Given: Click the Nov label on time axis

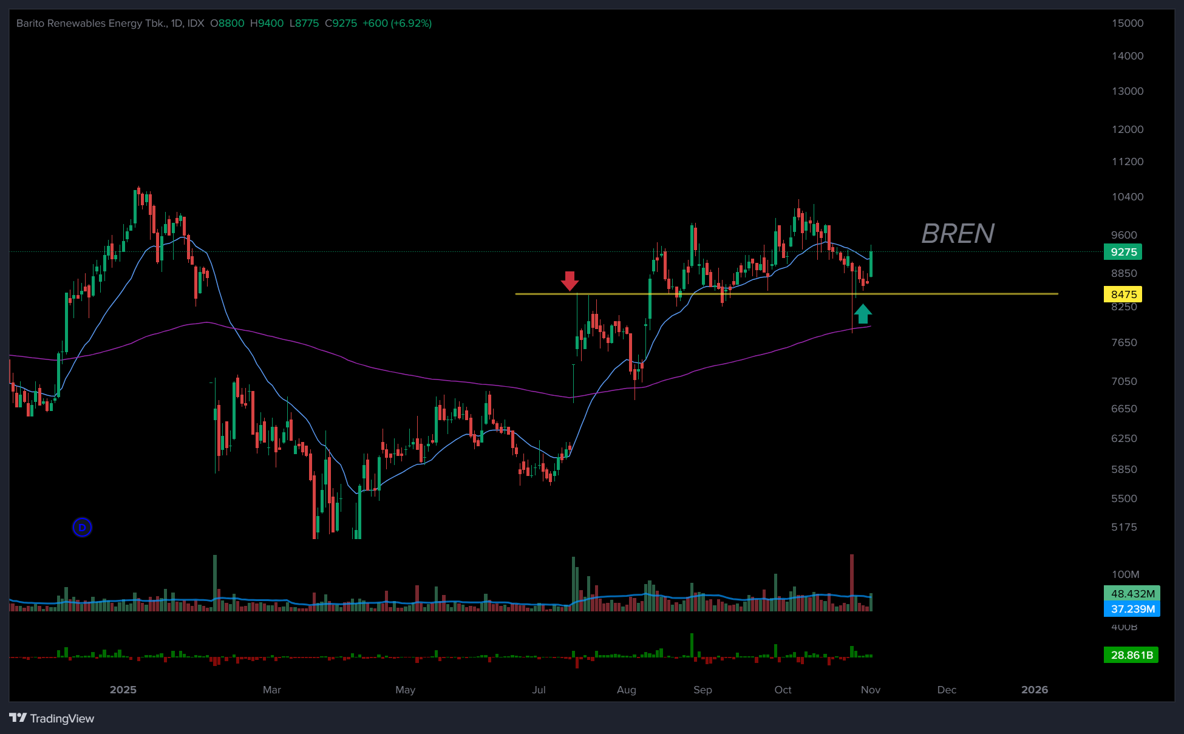Looking at the screenshot, I should pos(870,690).
